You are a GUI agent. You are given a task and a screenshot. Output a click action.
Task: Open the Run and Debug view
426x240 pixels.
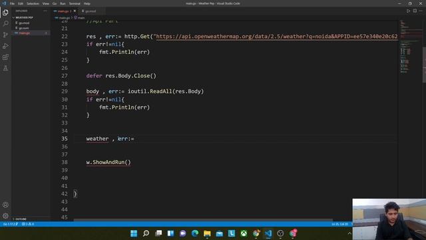[5, 46]
